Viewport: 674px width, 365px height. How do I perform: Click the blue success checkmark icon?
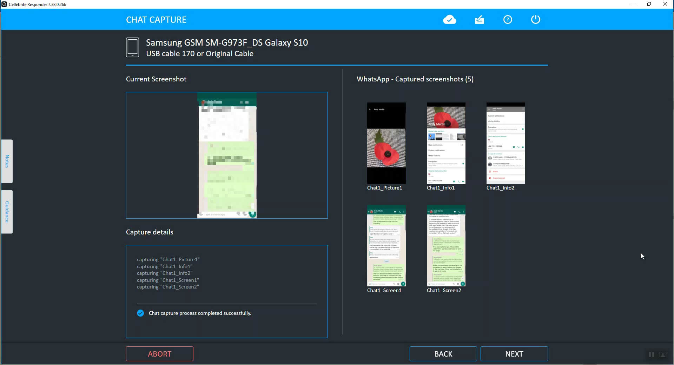(140, 313)
